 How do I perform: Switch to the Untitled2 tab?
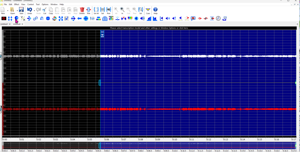coord(17,24)
